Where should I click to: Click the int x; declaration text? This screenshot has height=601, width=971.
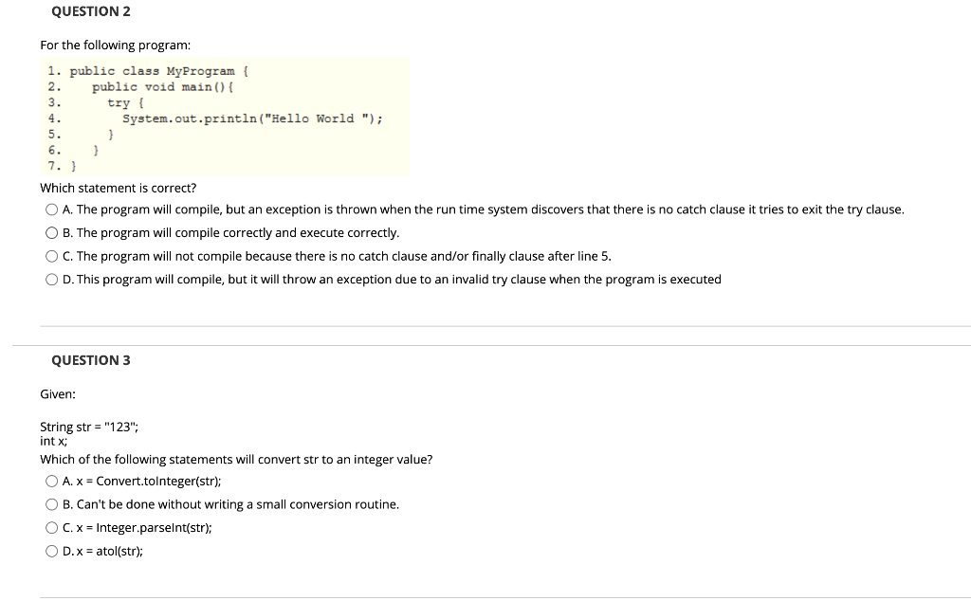tap(51, 440)
